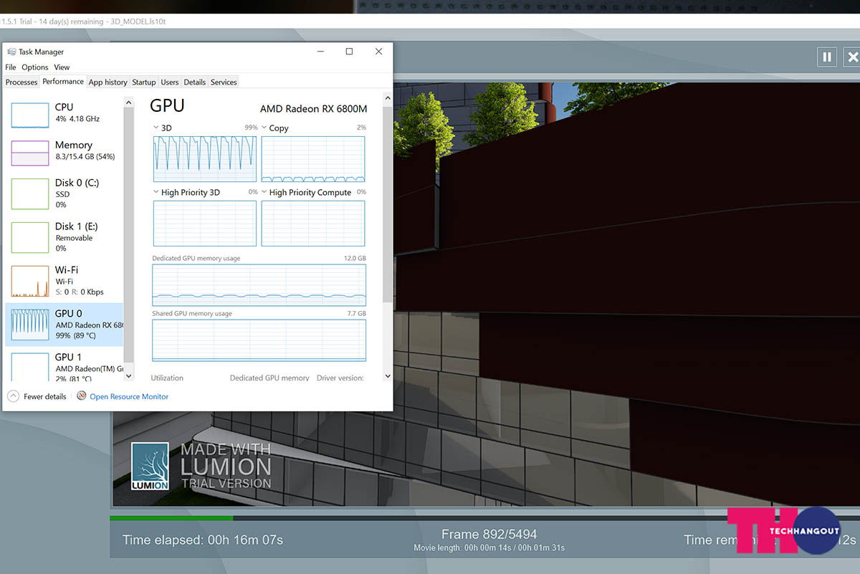Image resolution: width=860 pixels, height=574 pixels.
Task: Select the Wi-Fi performance entry
Action: click(x=64, y=280)
